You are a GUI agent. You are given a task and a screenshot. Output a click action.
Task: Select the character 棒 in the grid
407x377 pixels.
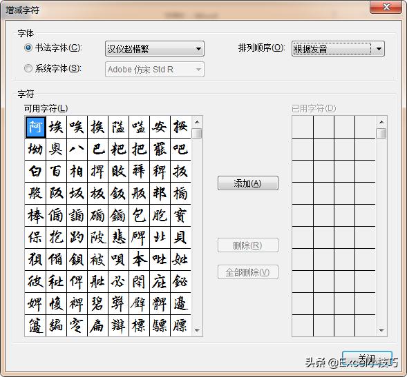(35, 216)
